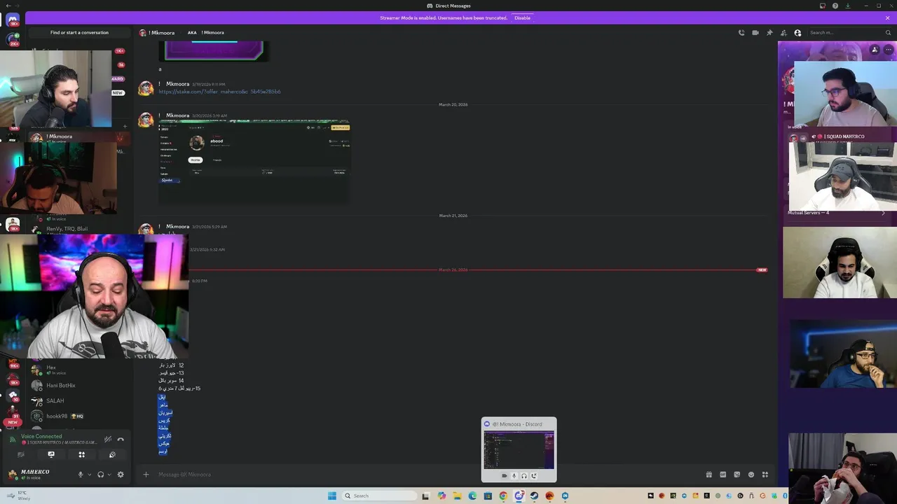Expand microphone input options
Screen dimensions: 897x504
tap(89, 475)
